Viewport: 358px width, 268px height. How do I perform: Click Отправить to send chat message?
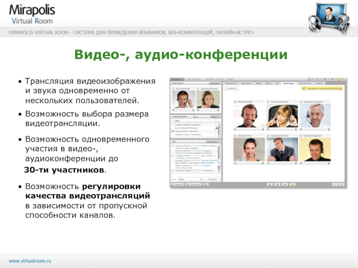212,180
